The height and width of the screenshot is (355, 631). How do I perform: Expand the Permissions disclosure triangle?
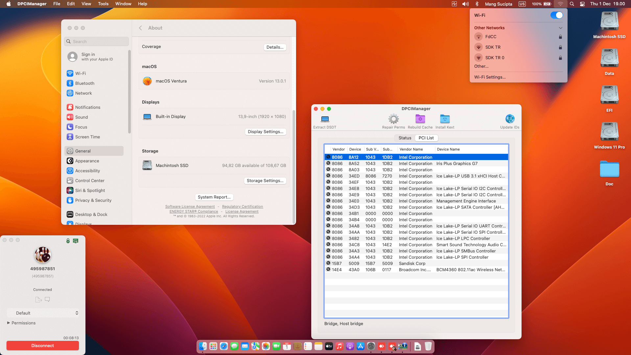(9, 323)
